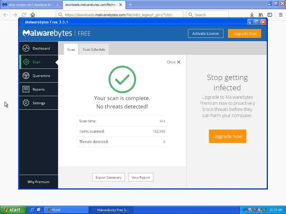This screenshot has width=286, height=214.
Task: Minimize the Malwarebytes Free 3.5.1 window
Action: tap(250, 22)
